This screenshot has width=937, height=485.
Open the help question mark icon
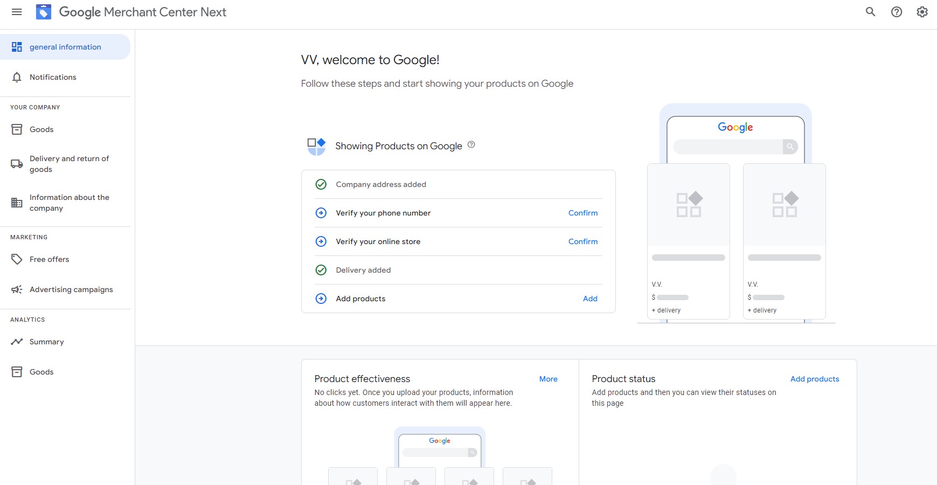coord(896,12)
